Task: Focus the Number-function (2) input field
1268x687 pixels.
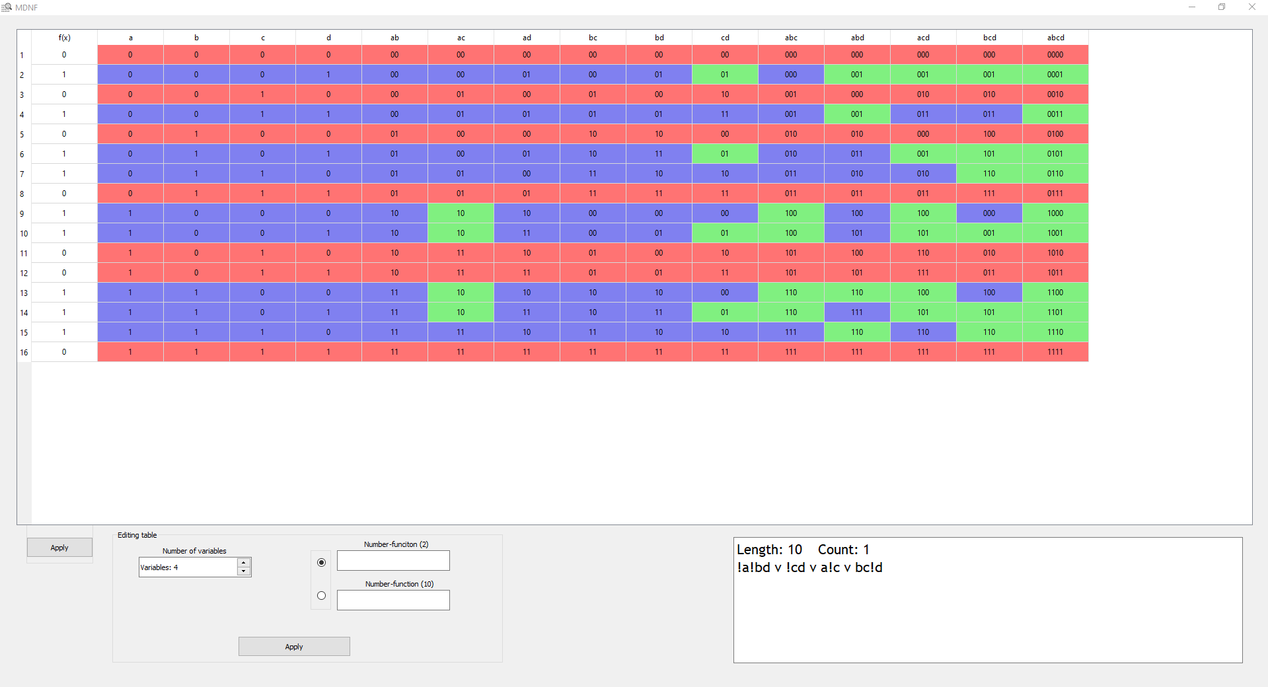Action: click(x=393, y=561)
